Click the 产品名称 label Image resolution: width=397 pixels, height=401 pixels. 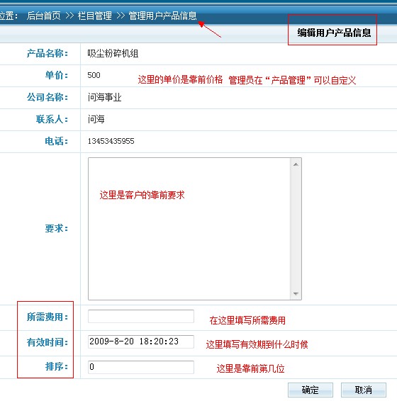click(x=47, y=53)
